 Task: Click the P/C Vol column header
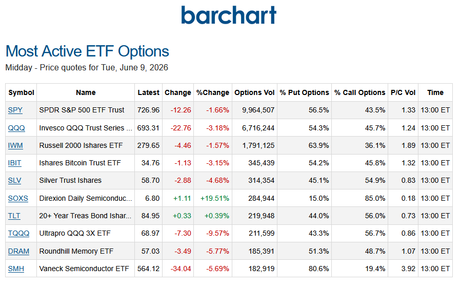(403, 92)
